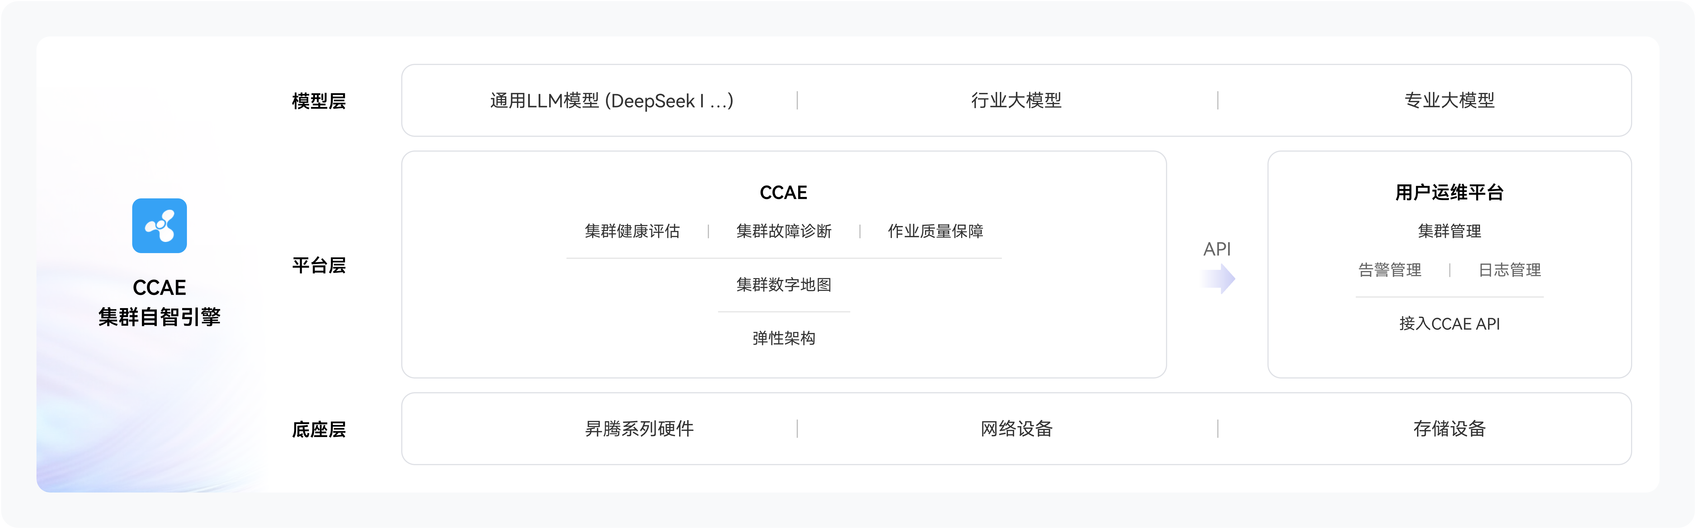Select the 集群数字地图 entry
The image size is (1696, 529).
pyautogui.click(x=784, y=284)
